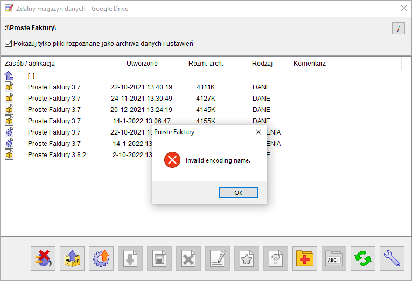Click the root '/' button

(x=399, y=29)
